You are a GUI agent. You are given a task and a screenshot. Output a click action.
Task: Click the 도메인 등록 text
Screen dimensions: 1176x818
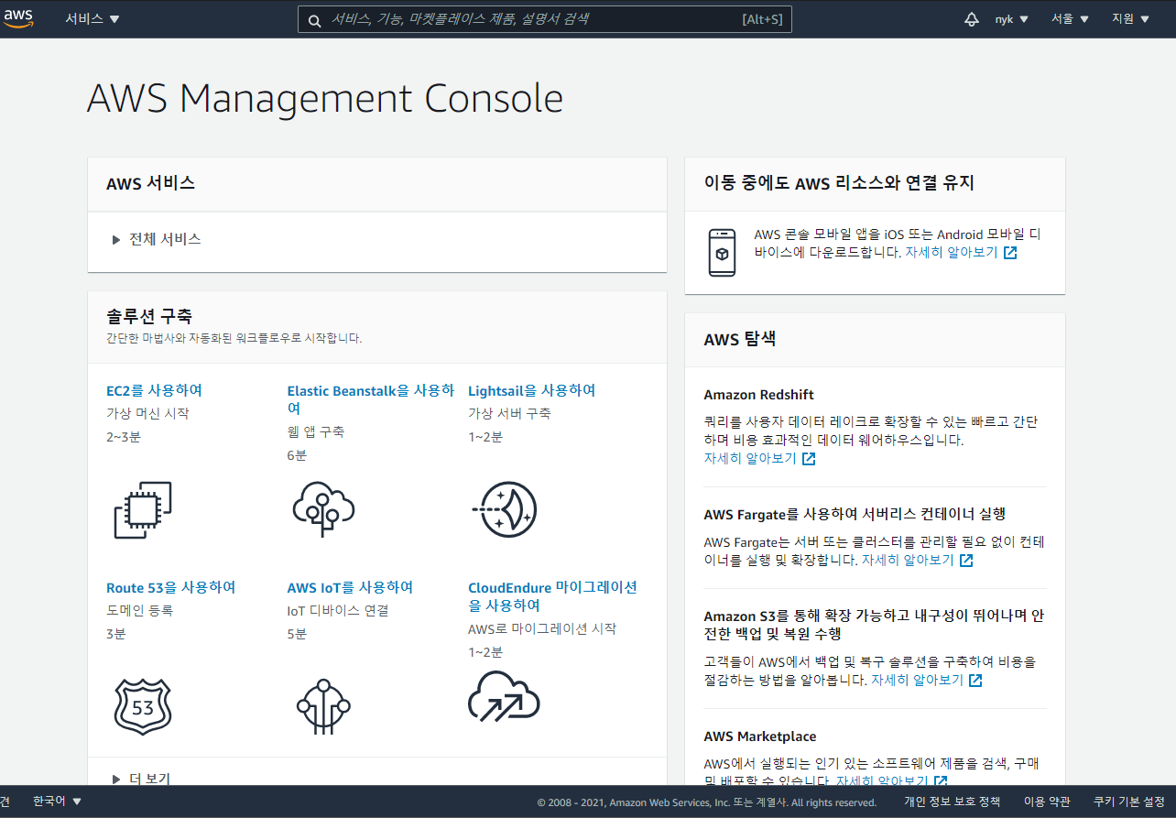point(139,611)
